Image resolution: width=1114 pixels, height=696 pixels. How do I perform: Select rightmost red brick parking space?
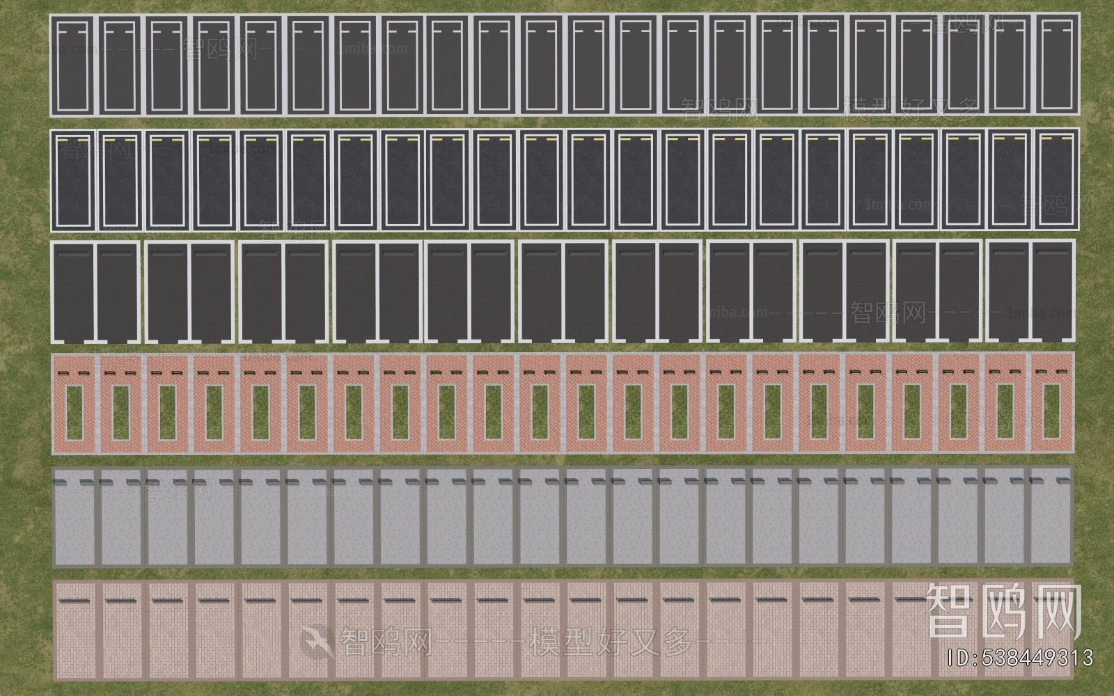1053,404
